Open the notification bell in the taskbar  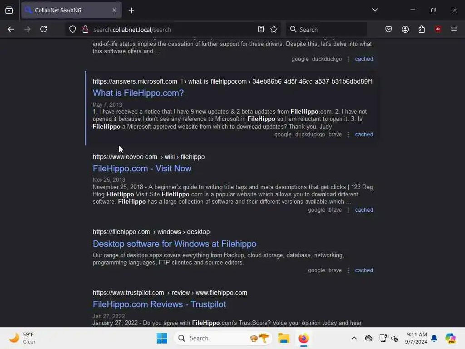[x=434, y=338]
